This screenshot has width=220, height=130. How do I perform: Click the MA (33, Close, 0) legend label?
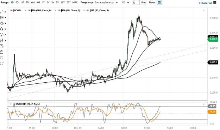pos(100,11)
